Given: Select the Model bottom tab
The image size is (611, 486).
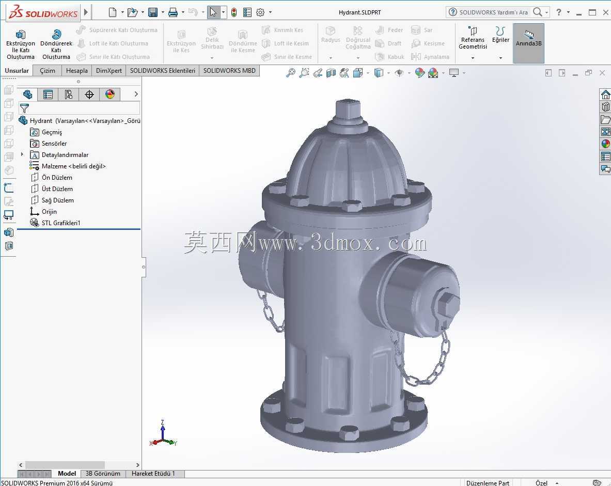Looking at the screenshot, I should tap(67, 474).
